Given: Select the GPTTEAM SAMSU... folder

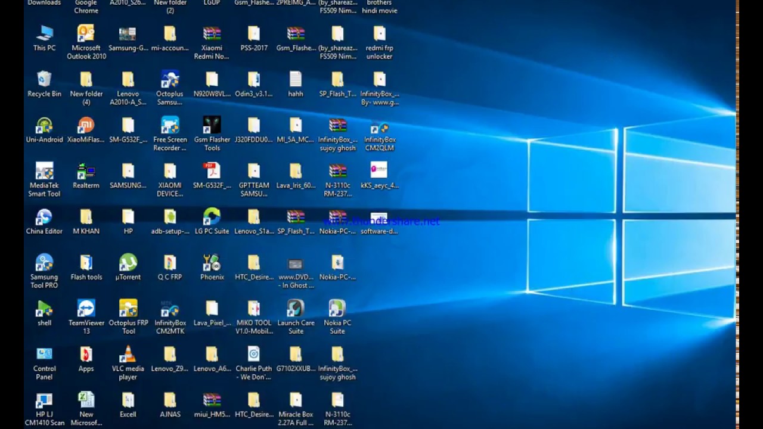Looking at the screenshot, I should click(x=254, y=179).
